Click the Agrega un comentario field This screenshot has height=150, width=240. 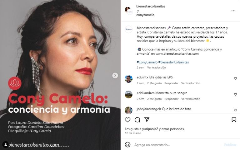[x=177, y=145]
